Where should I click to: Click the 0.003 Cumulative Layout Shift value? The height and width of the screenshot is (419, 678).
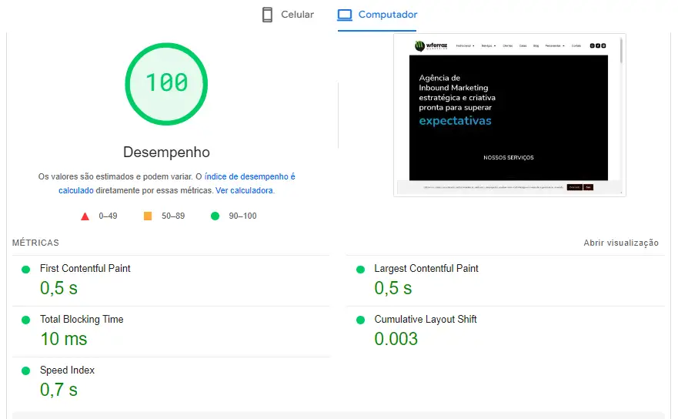point(396,339)
